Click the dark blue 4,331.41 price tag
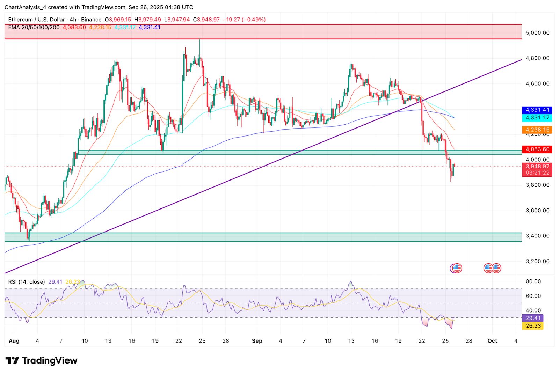Screen dimensions: 559x374 (537, 110)
